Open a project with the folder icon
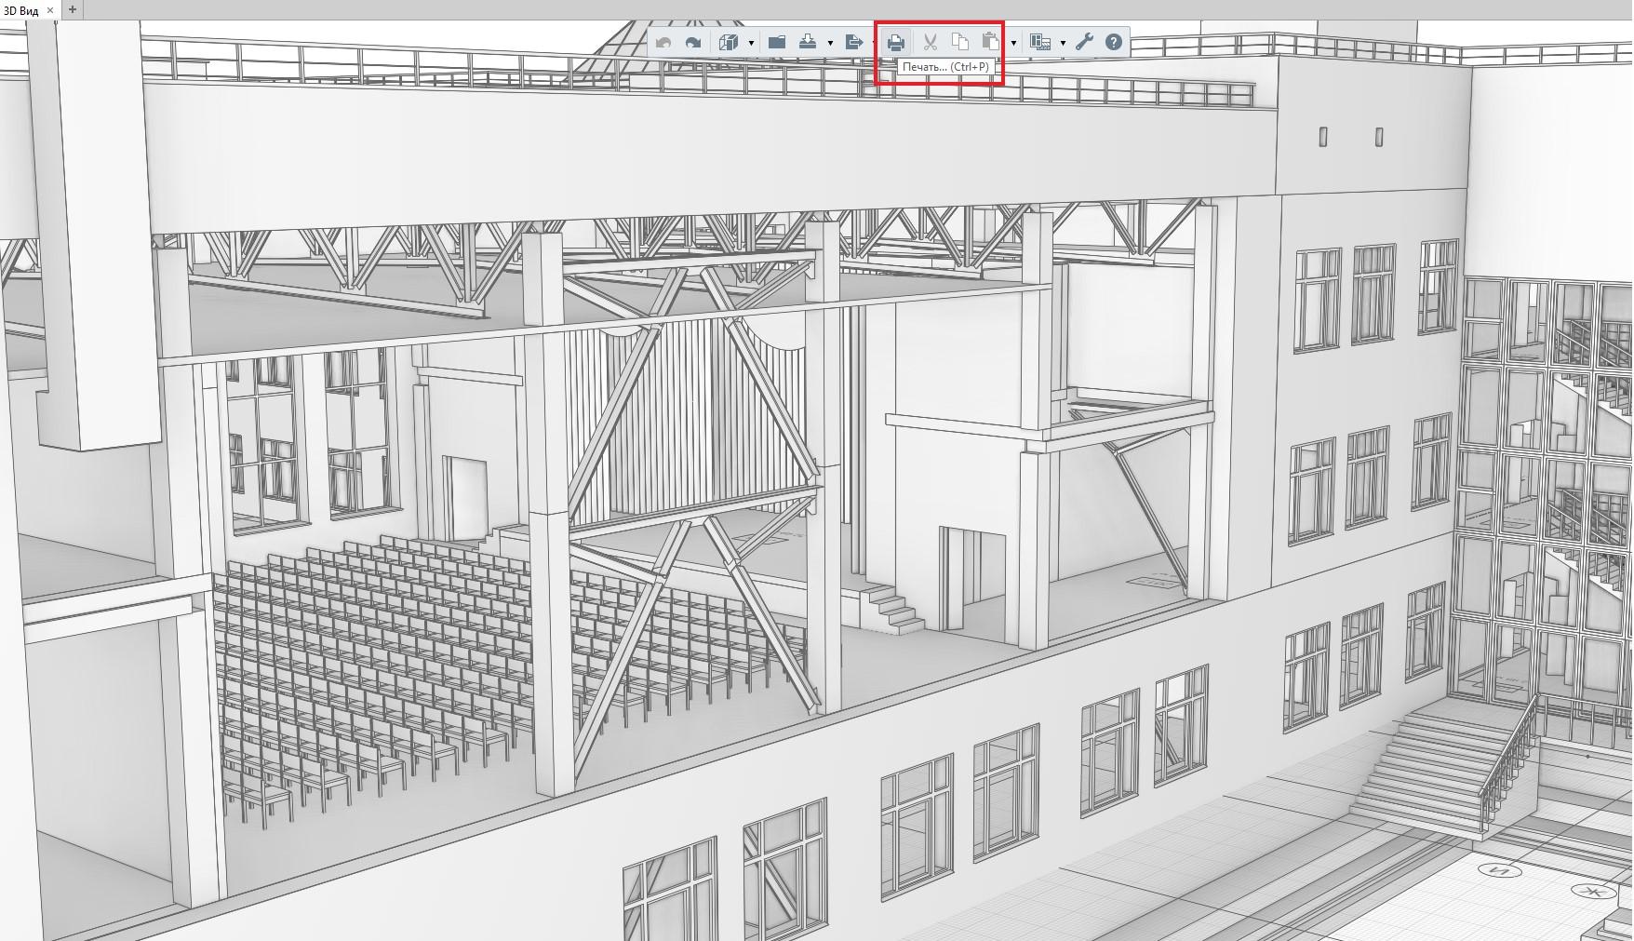 tap(777, 42)
